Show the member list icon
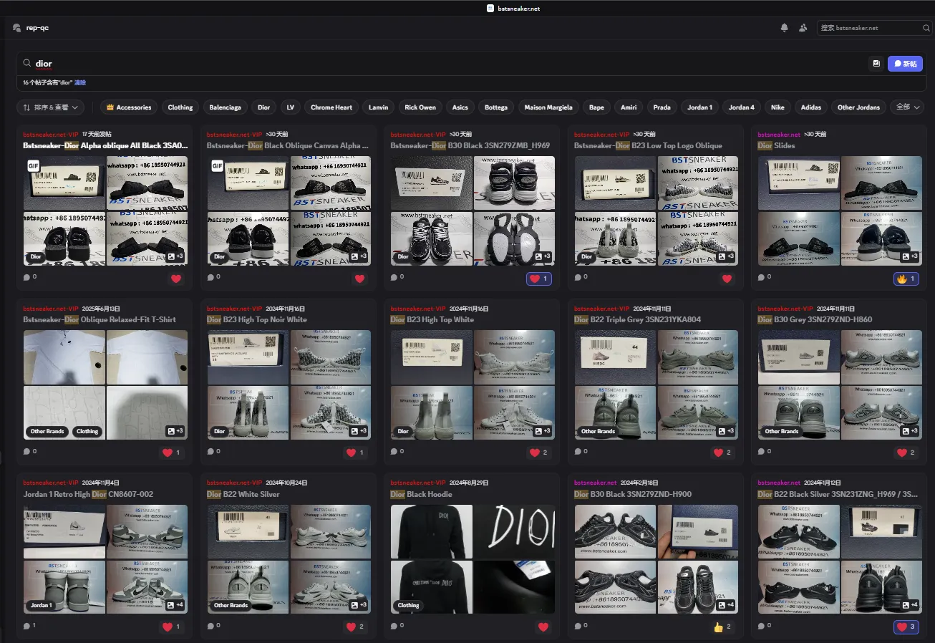Viewport: 935px width, 643px height. (x=803, y=28)
